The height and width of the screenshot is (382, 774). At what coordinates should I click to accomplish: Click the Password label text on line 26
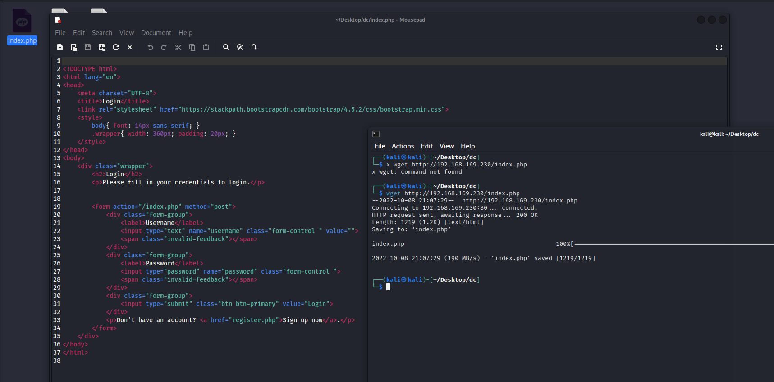click(160, 263)
